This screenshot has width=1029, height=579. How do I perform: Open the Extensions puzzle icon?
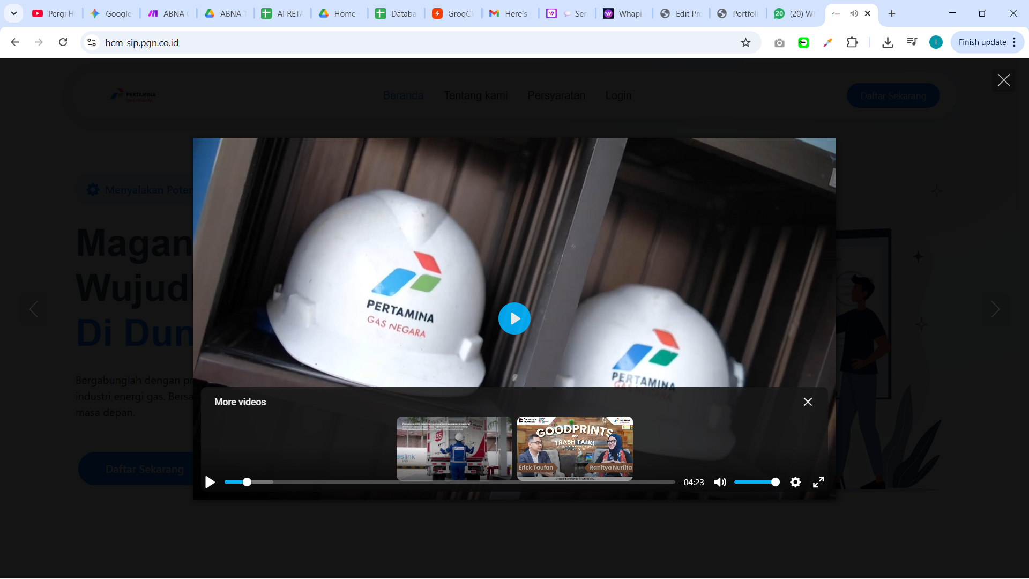852,42
